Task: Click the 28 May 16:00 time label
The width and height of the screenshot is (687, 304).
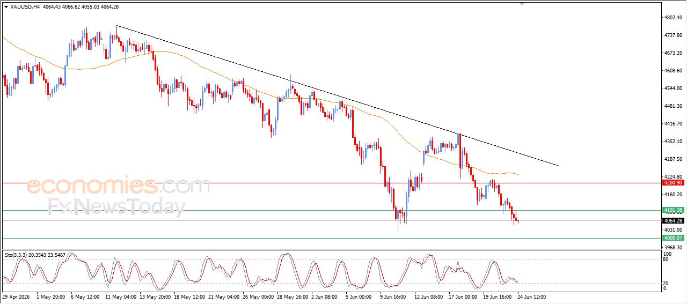Action: 293,296
